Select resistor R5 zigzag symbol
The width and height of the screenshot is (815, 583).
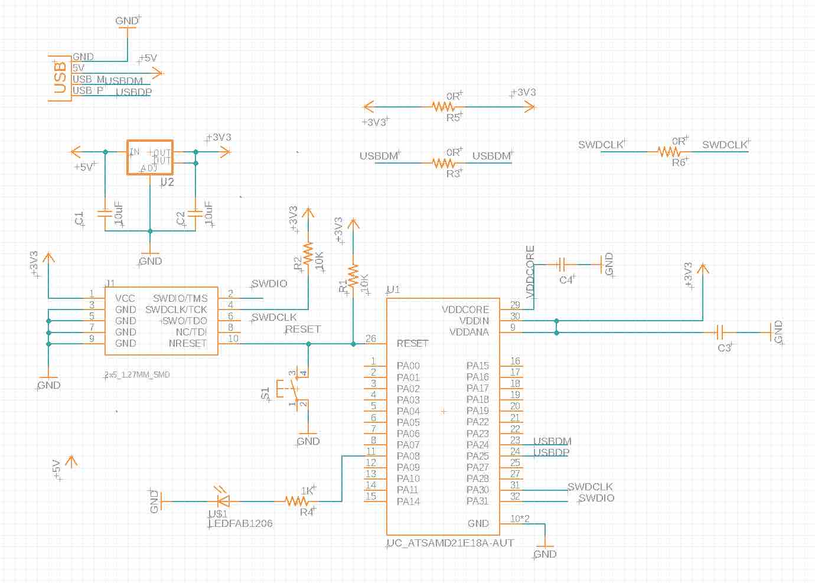point(443,107)
